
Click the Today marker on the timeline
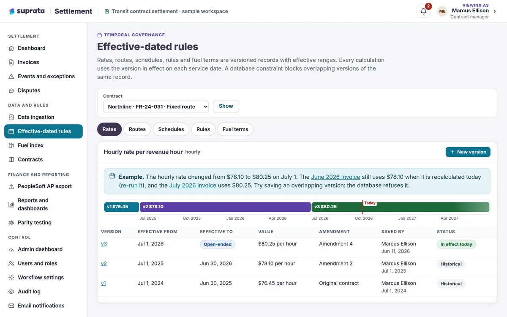tap(370, 203)
